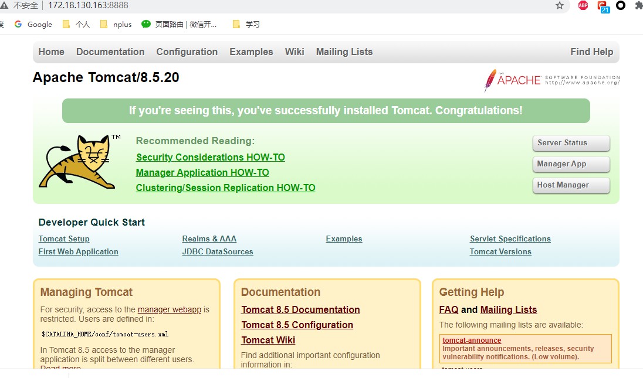
Task: Open Tomcat 8.5 Configuration link
Action: (297, 325)
